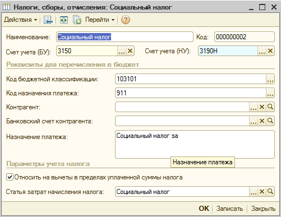Click the window title bar icon
Image resolution: width=281 pixels, height=217 pixels.
coord(7,7)
